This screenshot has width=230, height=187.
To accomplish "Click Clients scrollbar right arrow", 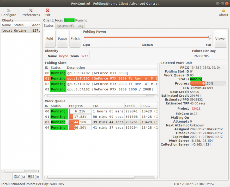I will click(39, 171).
